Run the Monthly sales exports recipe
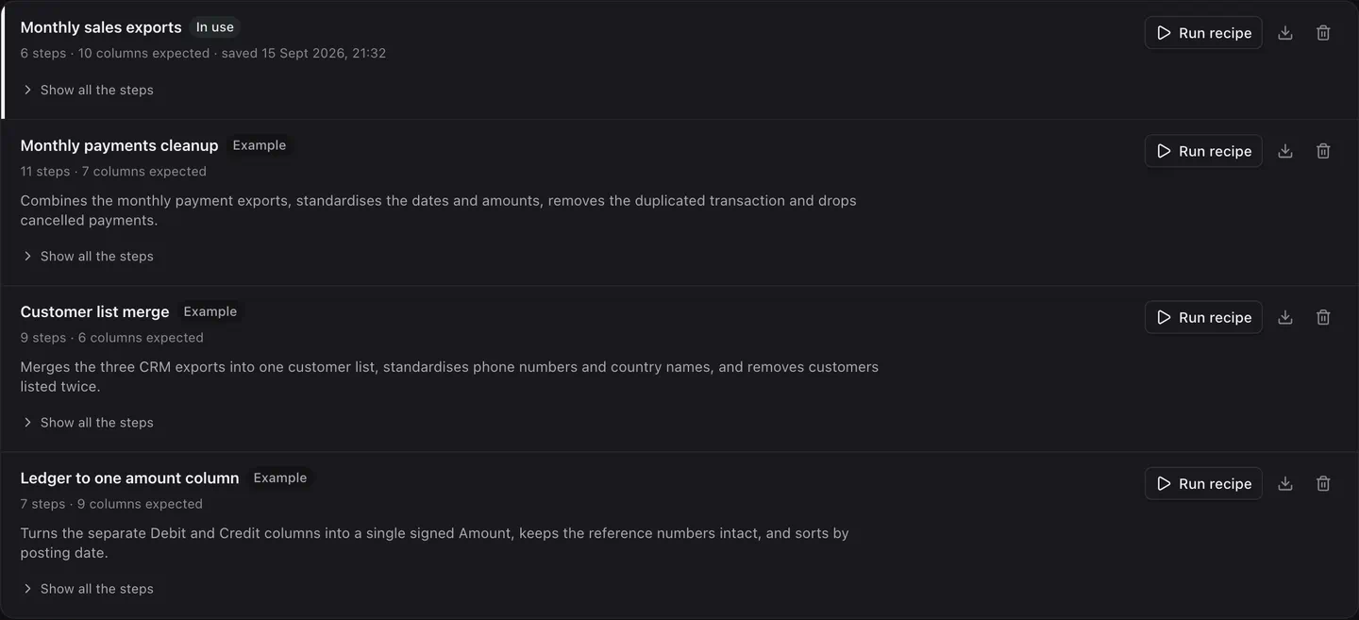The height and width of the screenshot is (620, 1359). 1203,33
